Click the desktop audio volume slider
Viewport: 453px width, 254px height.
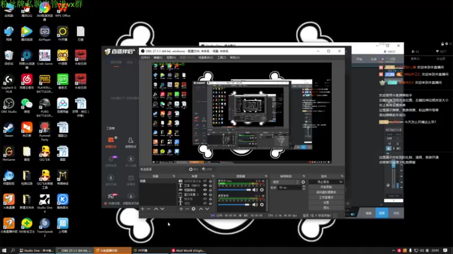(x=234, y=204)
